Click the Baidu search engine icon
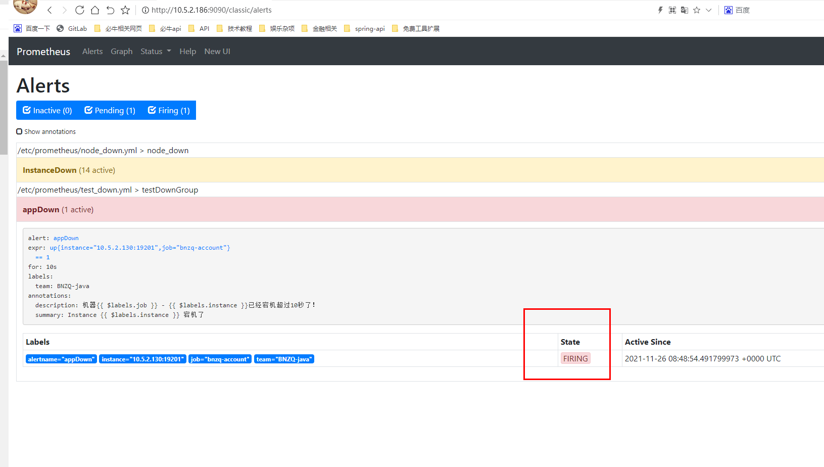824x467 pixels. pos(729,10)
